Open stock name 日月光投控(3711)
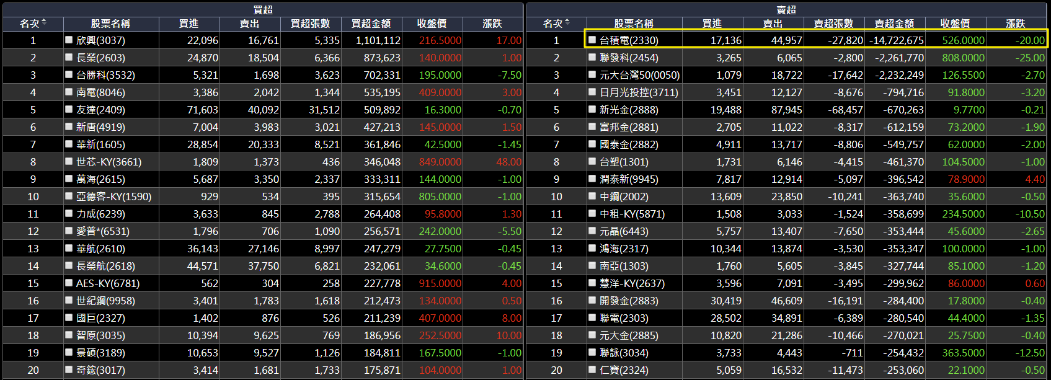Screen dimensions: 1051x380 (639, 92)
